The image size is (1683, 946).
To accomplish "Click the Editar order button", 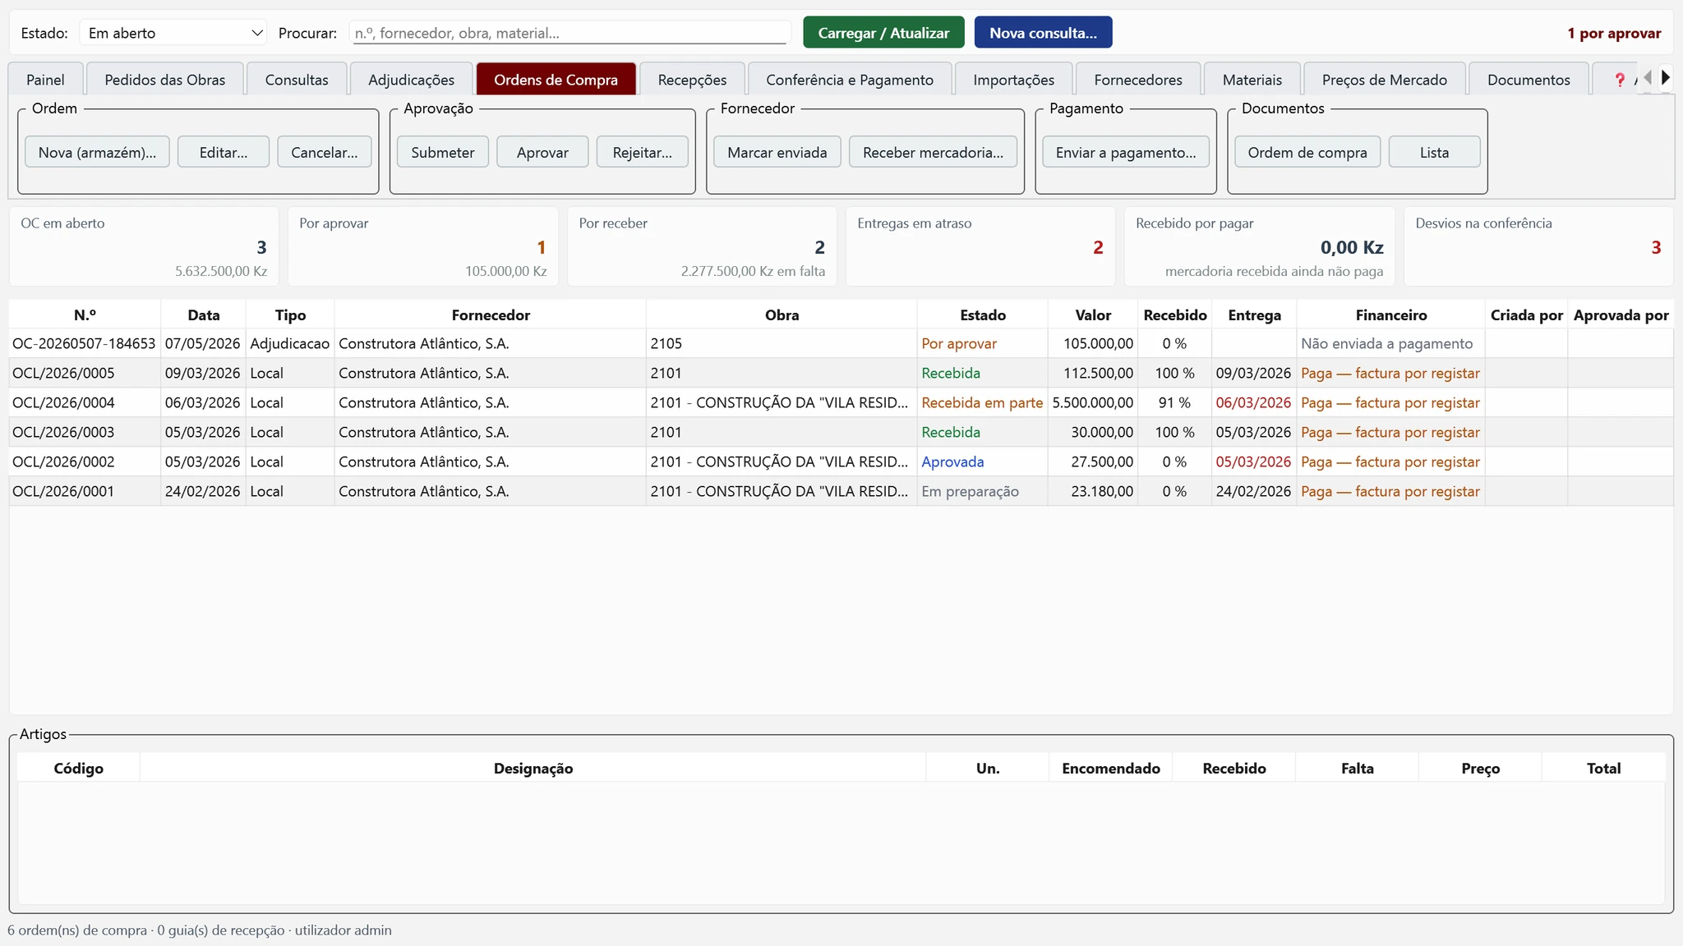I will coord(224,152).
